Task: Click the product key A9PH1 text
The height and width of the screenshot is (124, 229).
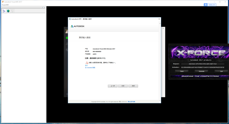Action: pos(94,54)
